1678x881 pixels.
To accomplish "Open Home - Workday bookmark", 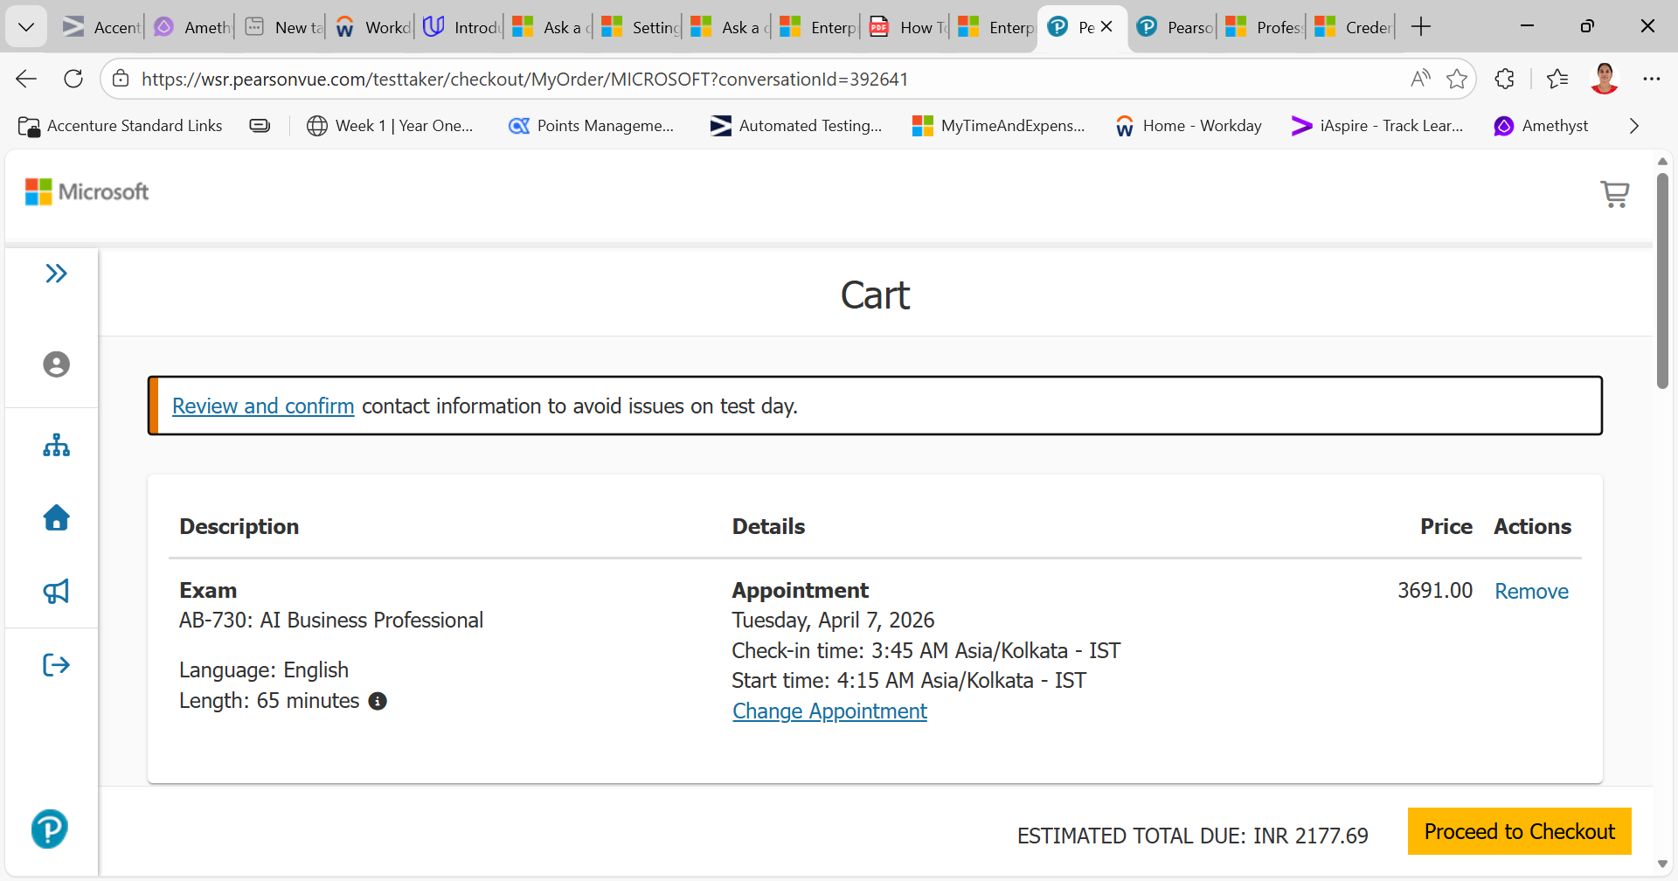I will click(1189, 126).
